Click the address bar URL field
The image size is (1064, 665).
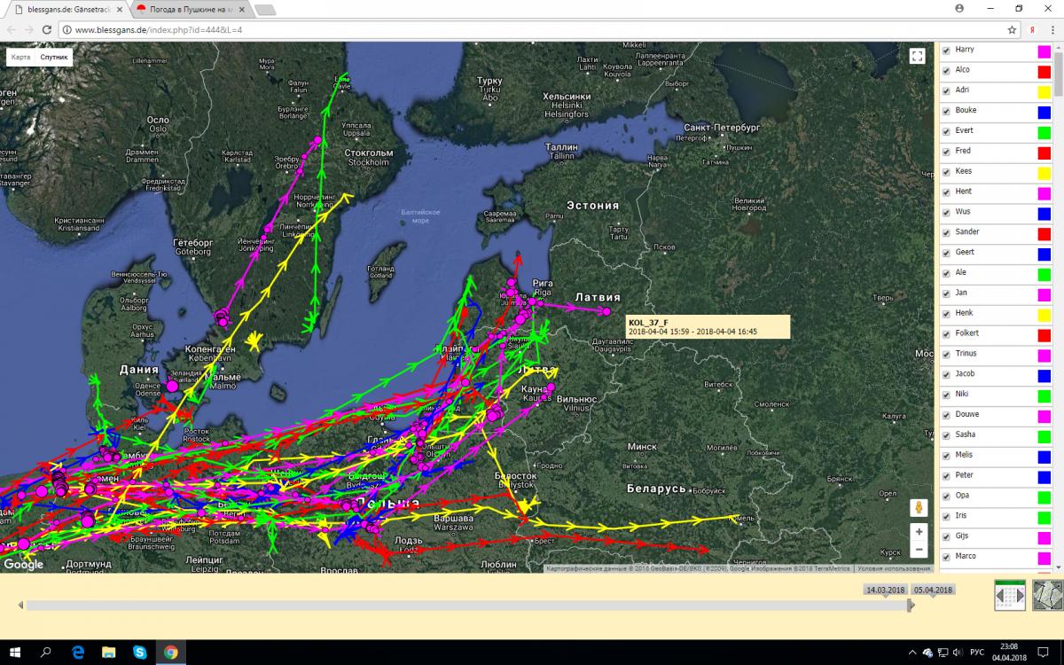(532, 29)
